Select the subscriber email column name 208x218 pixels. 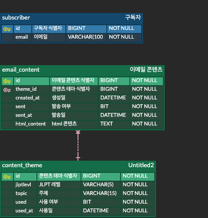click(22, 37)
